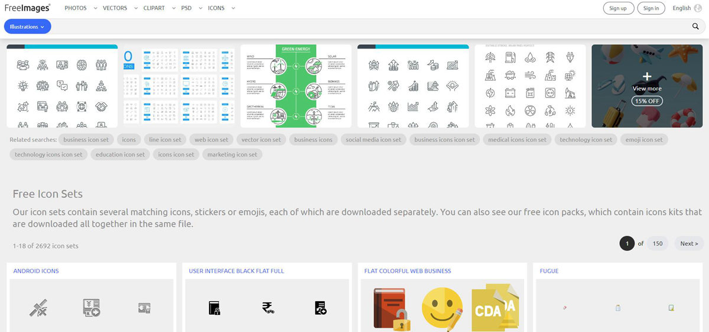Viewport: 709px width, 332px height.
Task: Select the 'marketing icon set' chip
Action: pos(232,155)
